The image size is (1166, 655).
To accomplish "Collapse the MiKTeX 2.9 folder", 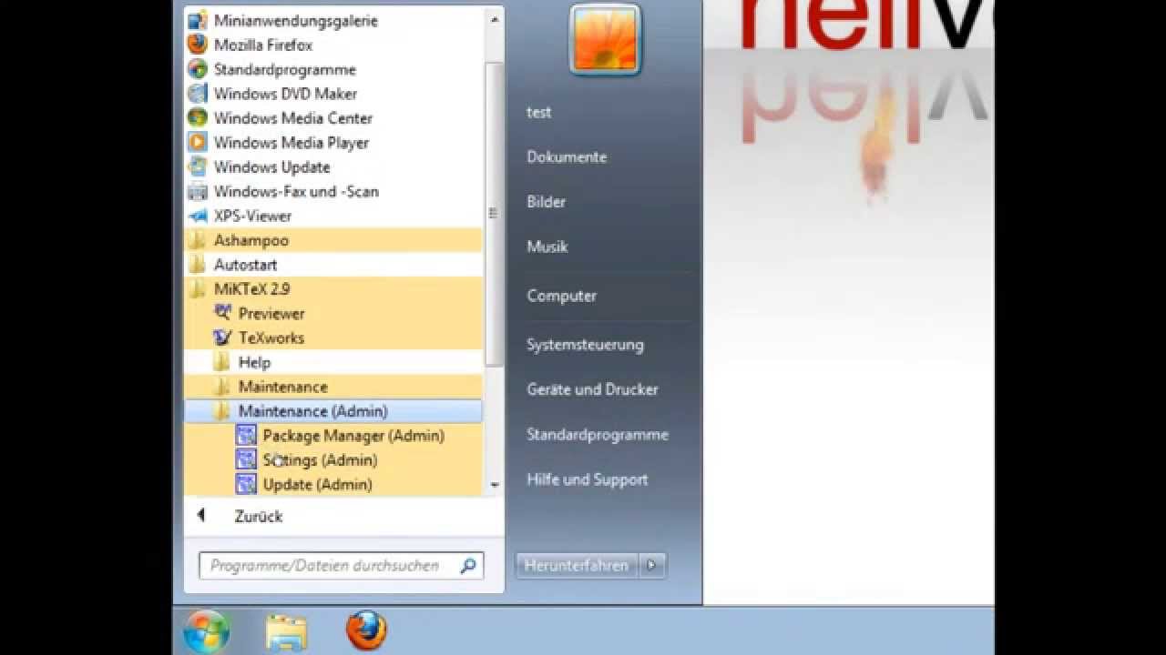I will (333, 289).
